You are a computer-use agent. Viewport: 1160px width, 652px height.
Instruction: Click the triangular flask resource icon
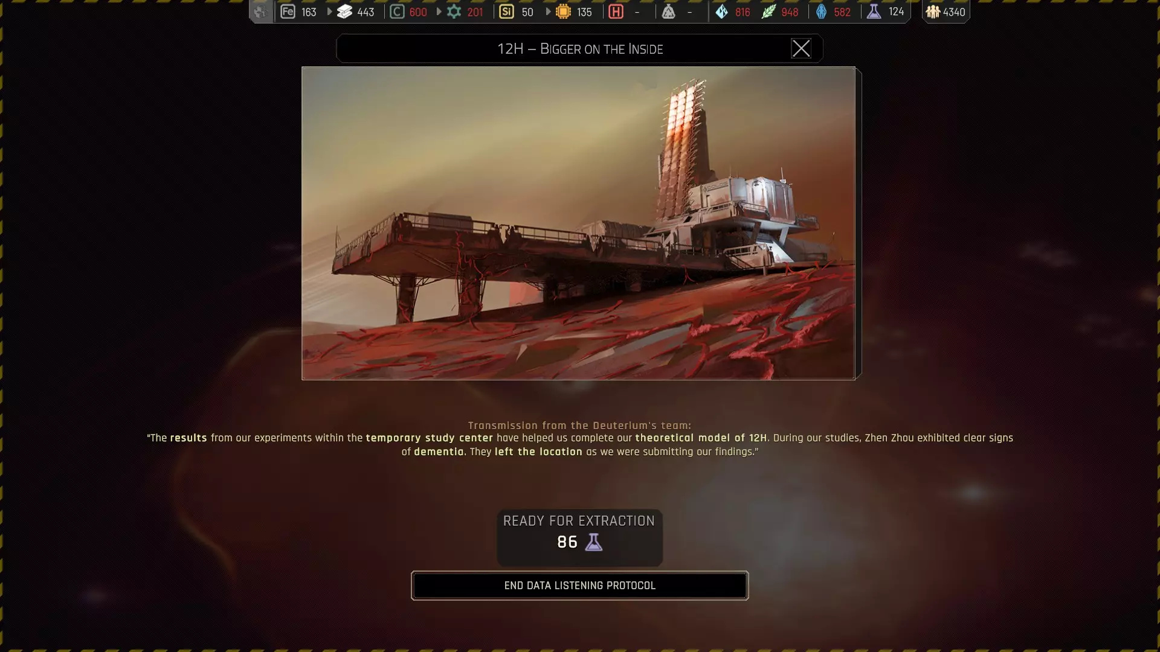pyautogui.click(x=668, y=11)
